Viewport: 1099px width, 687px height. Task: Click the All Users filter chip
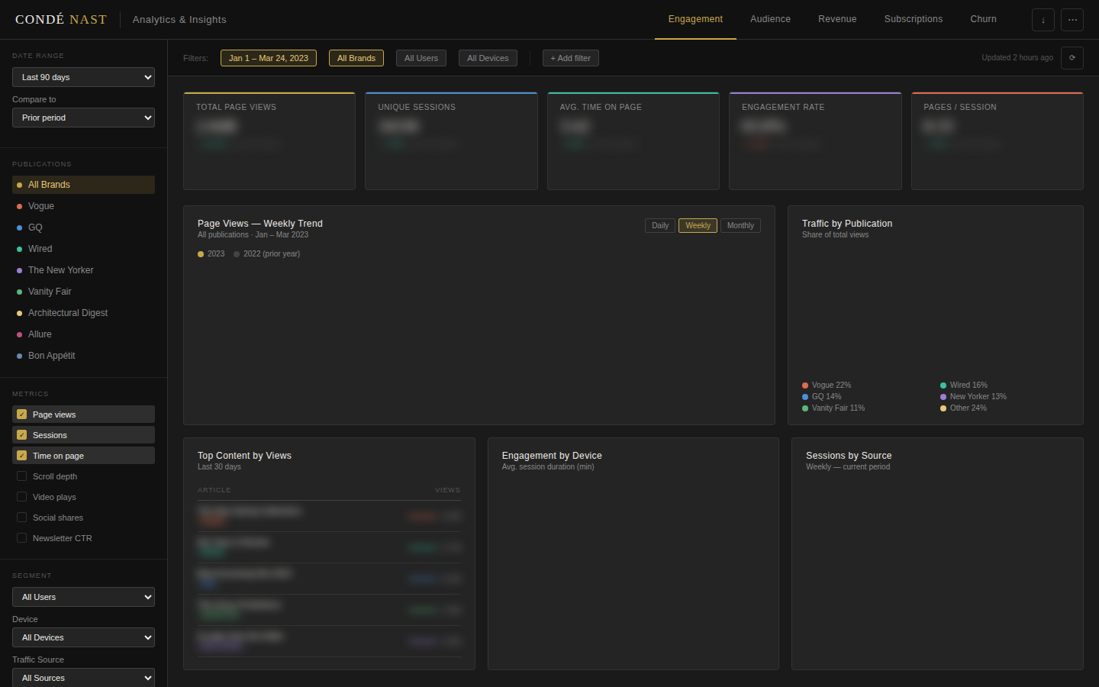pyautogui.click(x=421, y=58)
